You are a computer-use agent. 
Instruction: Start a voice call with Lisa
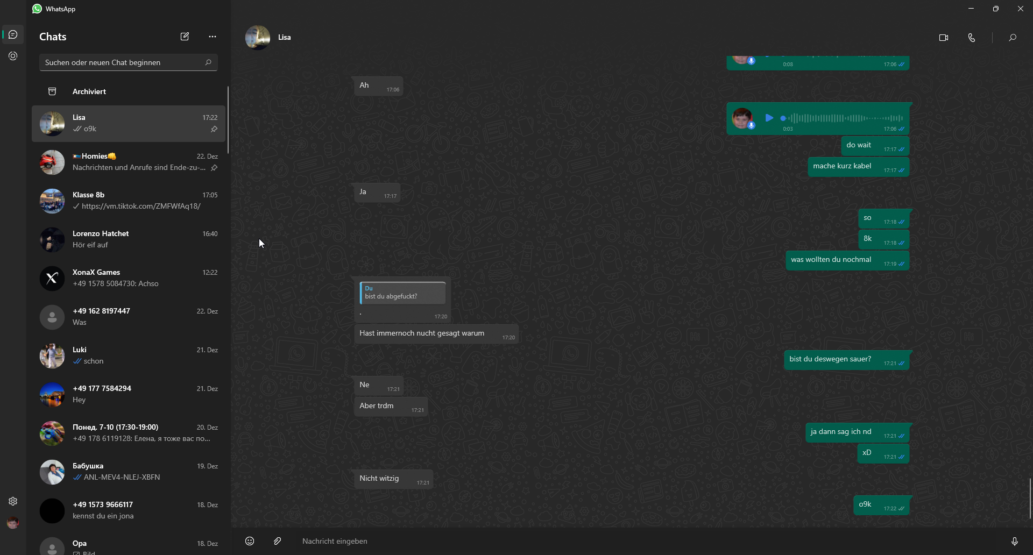click(971, 38)
